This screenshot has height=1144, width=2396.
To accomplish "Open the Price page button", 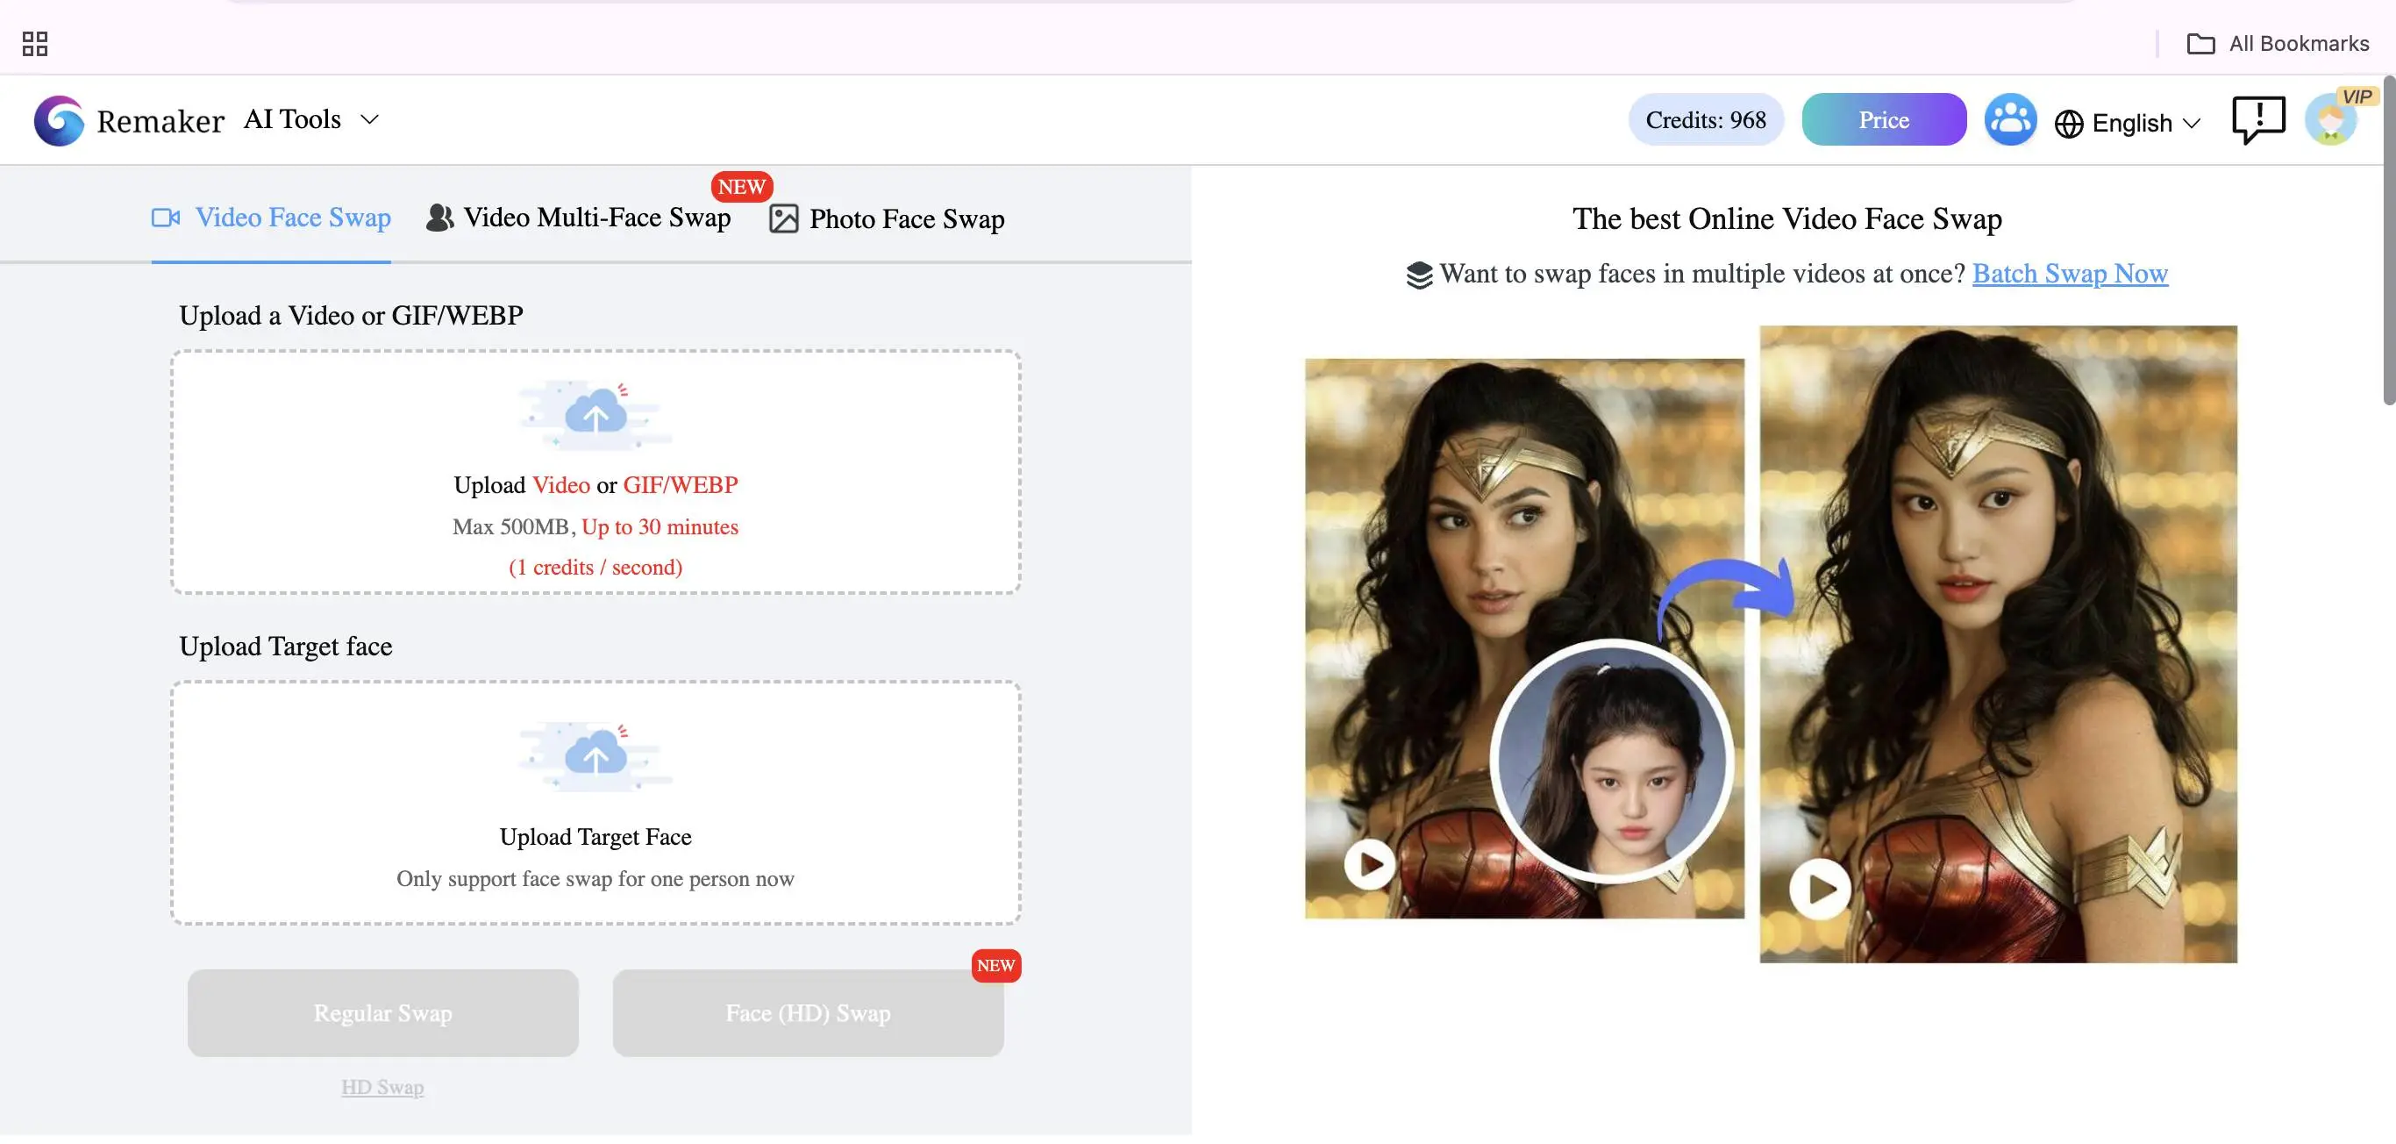I will tap(1884, 119).
